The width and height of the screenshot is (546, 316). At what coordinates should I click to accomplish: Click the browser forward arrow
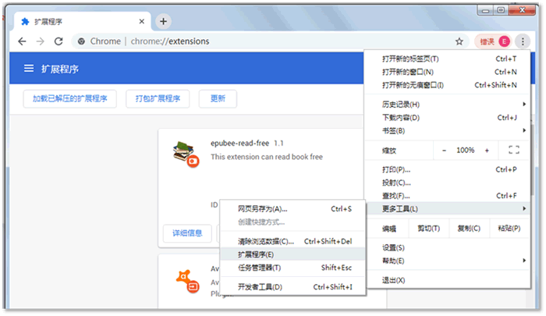pos(41,41)
